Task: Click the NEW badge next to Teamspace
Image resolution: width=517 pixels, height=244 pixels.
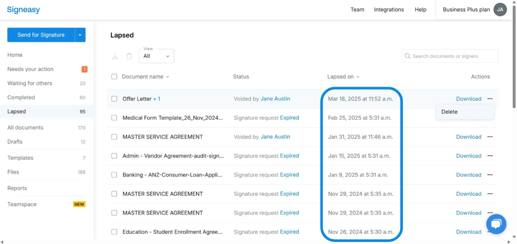Action: (79, 204)
